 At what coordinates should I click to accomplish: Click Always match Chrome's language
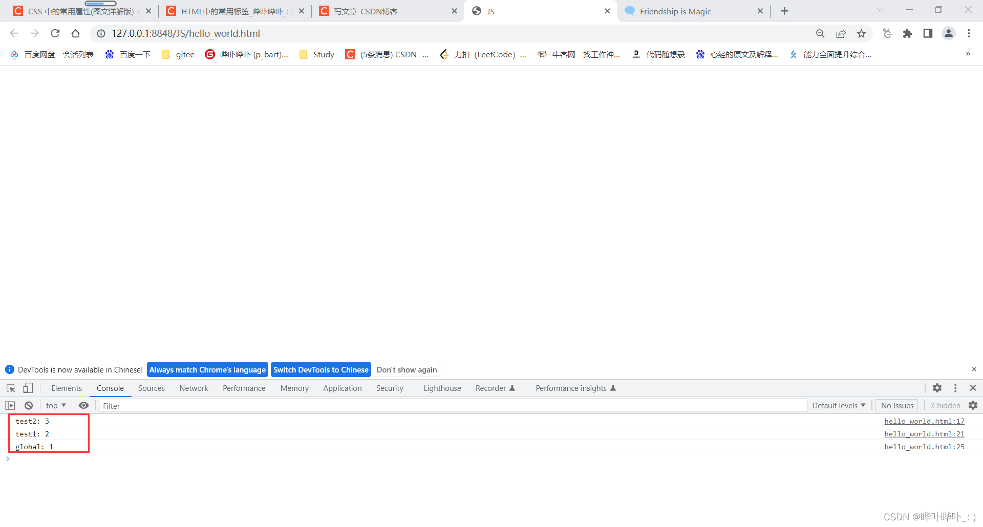(207, 369)
